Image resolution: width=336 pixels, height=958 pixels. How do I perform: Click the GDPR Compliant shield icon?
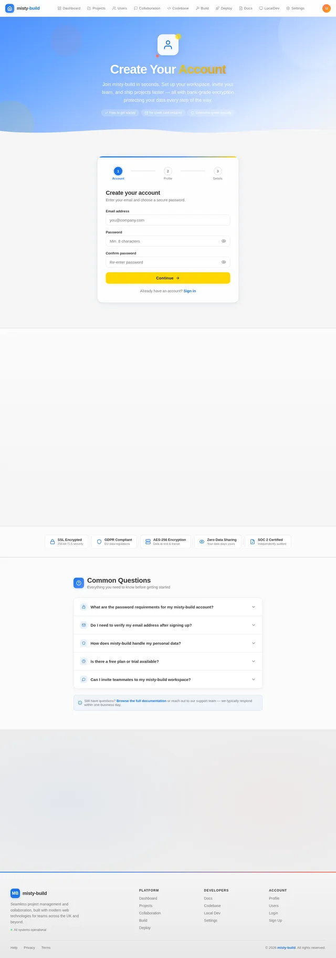[99, 542]
